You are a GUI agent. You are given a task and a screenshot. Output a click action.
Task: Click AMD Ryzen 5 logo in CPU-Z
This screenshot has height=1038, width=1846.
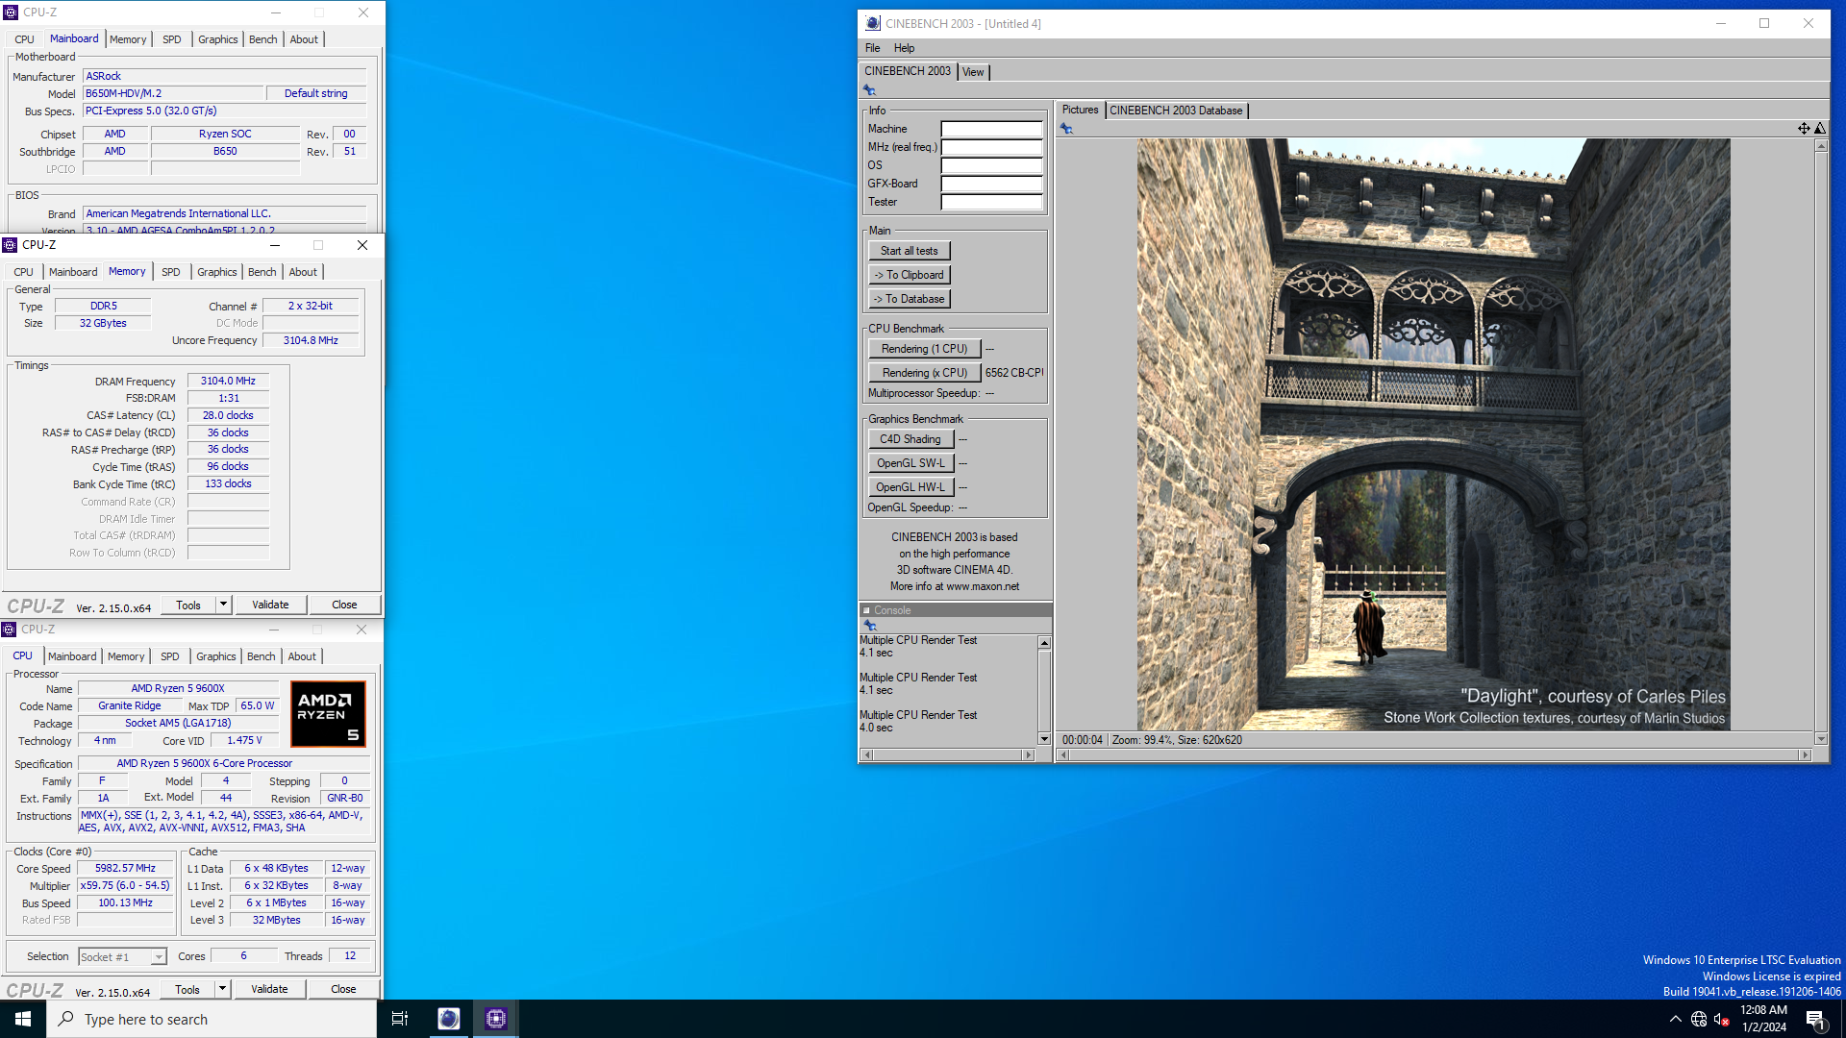328,714
